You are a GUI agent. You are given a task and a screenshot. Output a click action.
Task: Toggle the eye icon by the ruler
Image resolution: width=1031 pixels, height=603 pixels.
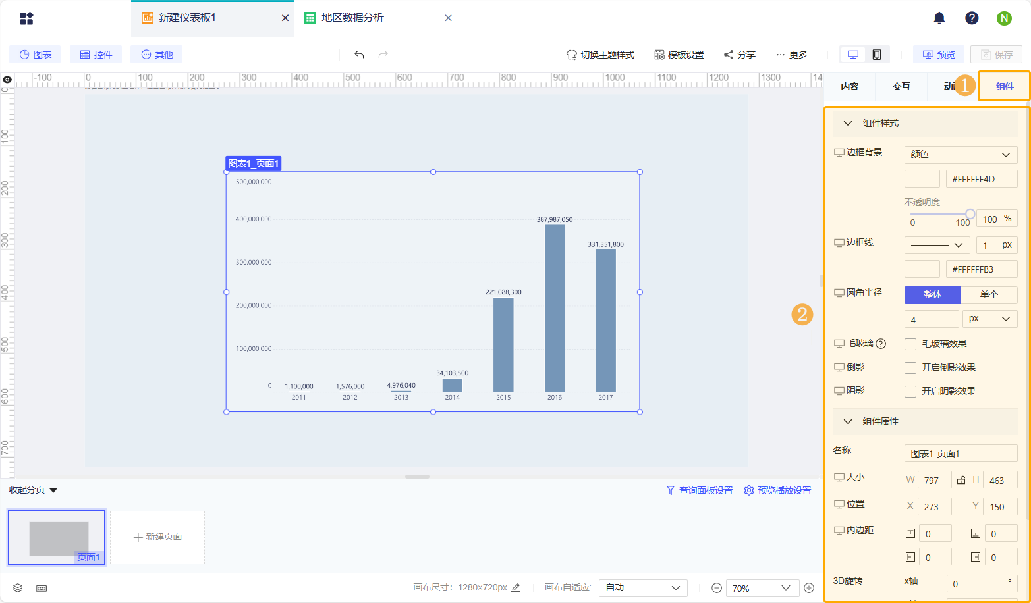[x=7, y=80]
